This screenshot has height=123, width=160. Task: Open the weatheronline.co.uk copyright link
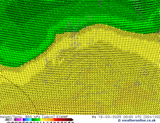click(137, 120)
